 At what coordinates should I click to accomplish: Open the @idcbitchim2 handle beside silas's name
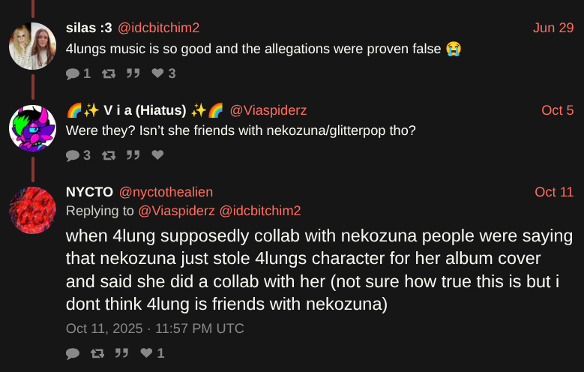tap(158, 28)
